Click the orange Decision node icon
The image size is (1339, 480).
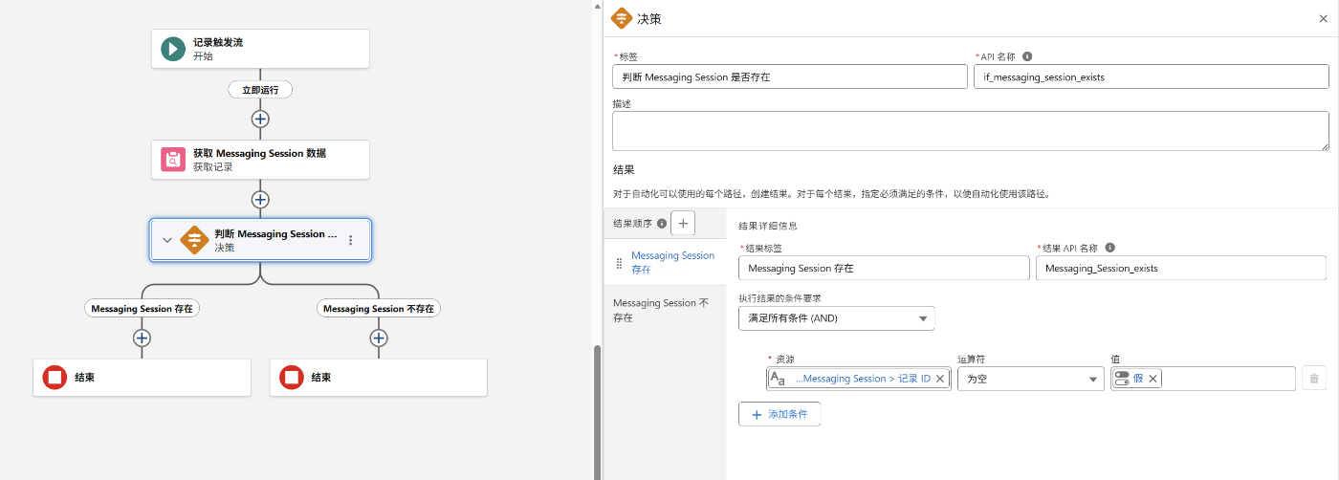tap(194, 240)
